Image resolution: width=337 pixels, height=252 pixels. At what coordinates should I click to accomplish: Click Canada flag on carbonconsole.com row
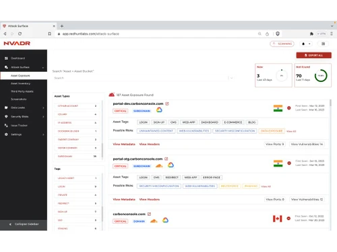click(278, 218)
